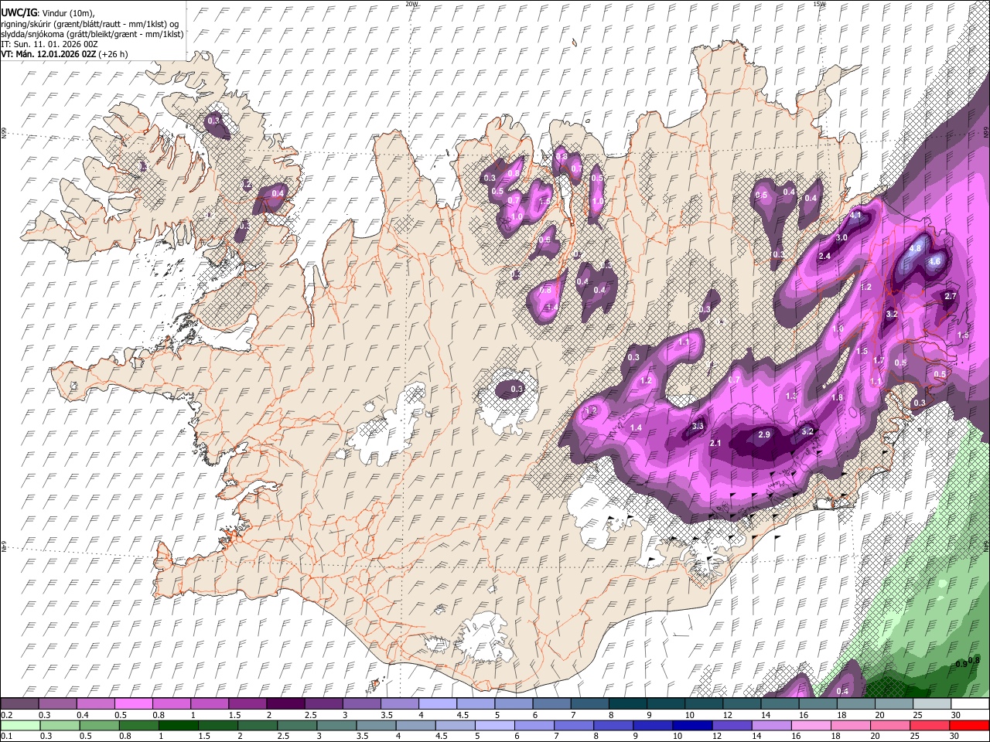The image size is (990, 742).
Task: Click the palest green rain swatch labeled 0.1
Action: (x=20, y=725)
